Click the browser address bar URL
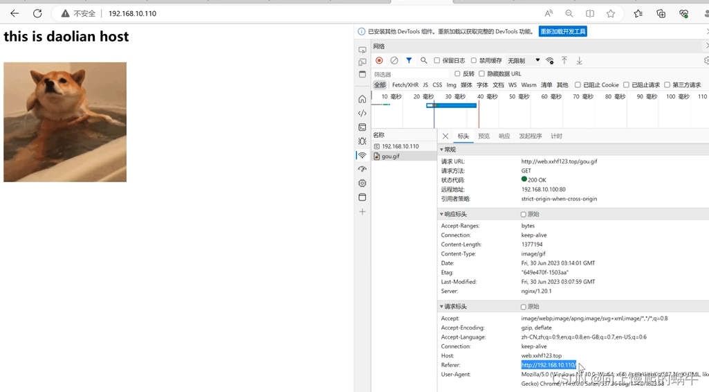The image size is (709, 392). pos(133,14)
